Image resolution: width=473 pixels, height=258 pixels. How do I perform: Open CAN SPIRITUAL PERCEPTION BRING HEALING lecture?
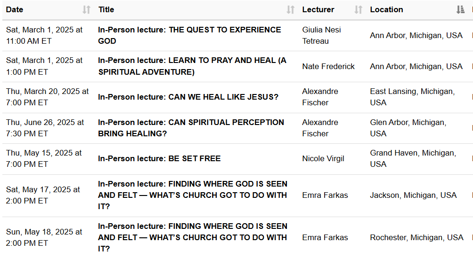pyautogui.click(x=191, y=128)
